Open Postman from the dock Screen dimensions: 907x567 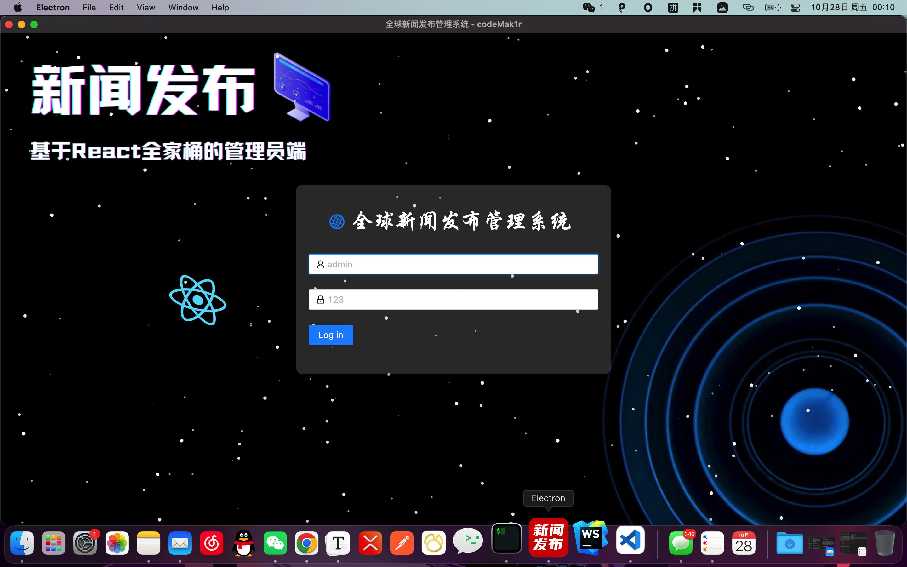402,543
